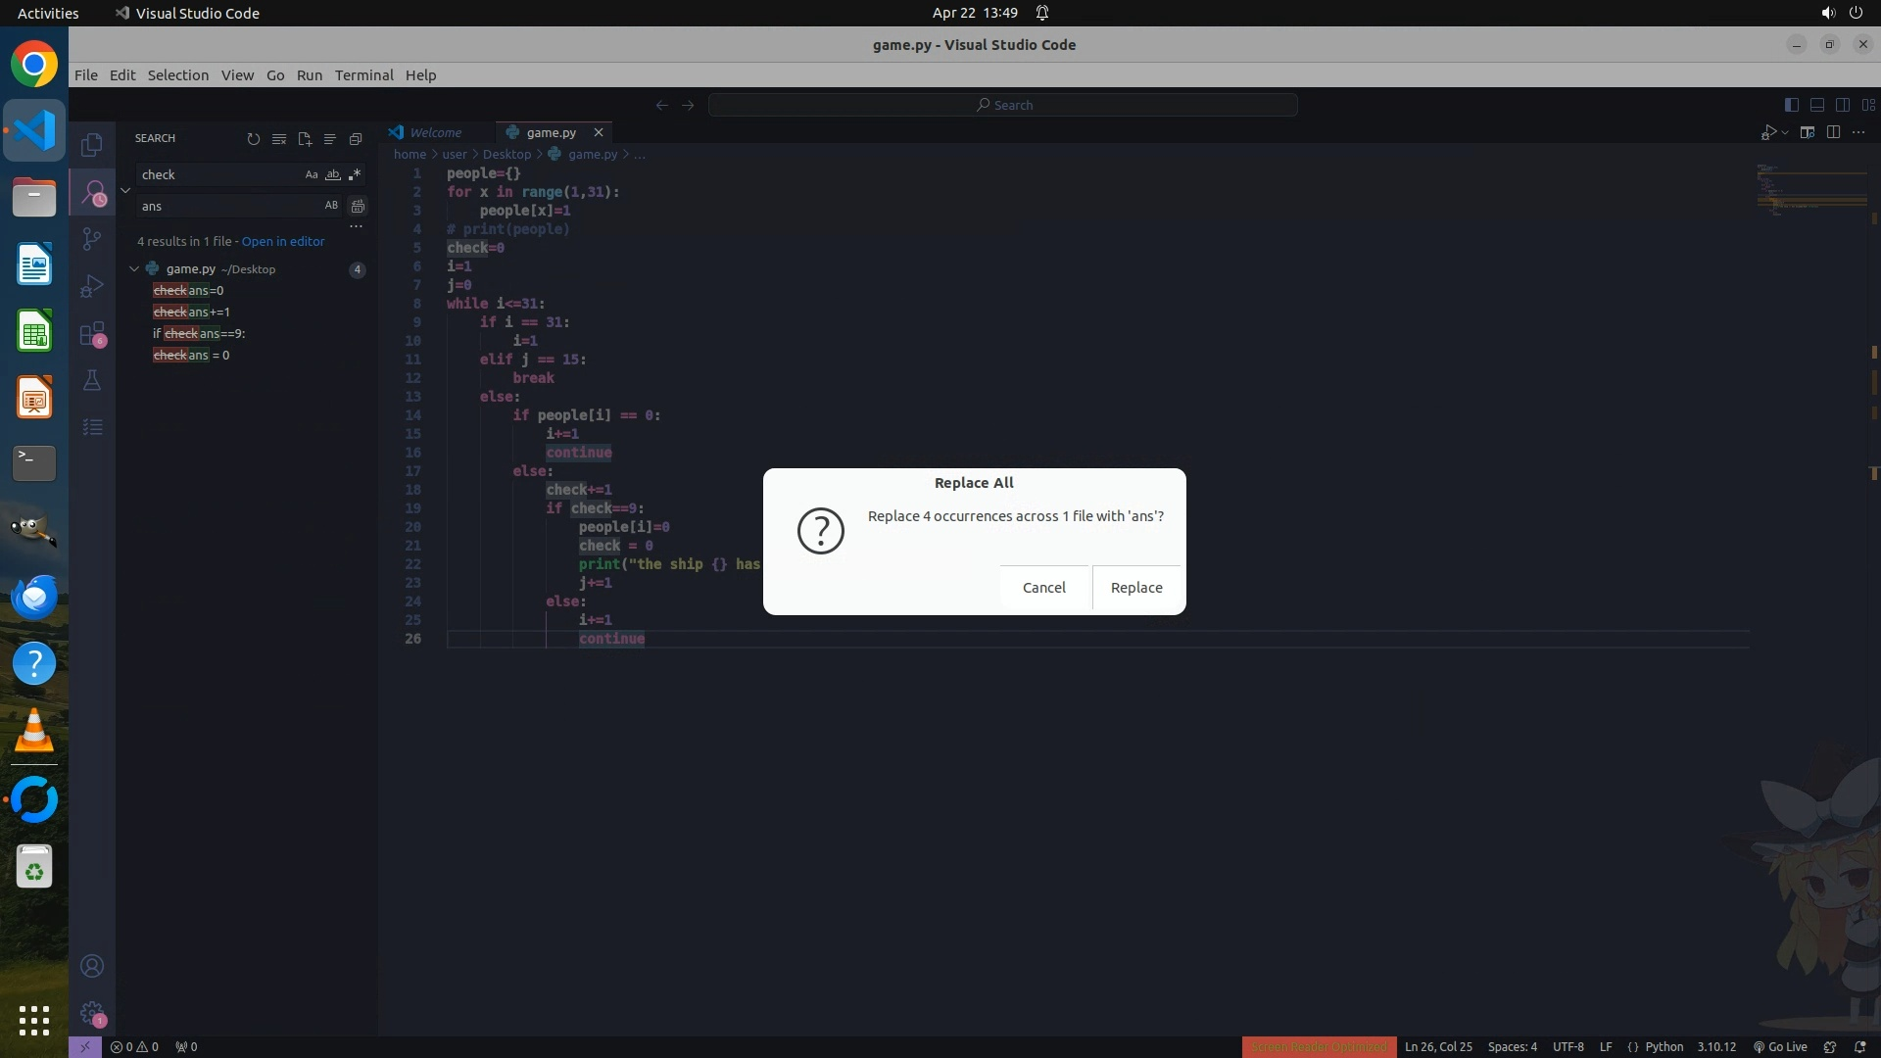The height and width of the screenshot is (1058, 1881).
Task: Toggle Preserve Case in replace field
Action: point(331,206)
